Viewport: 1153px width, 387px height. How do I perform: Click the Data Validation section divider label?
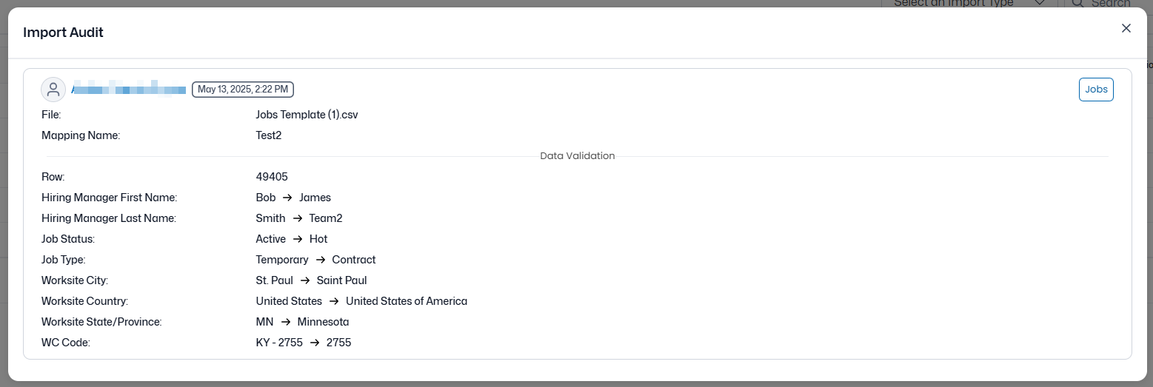(x=577, y=156)
